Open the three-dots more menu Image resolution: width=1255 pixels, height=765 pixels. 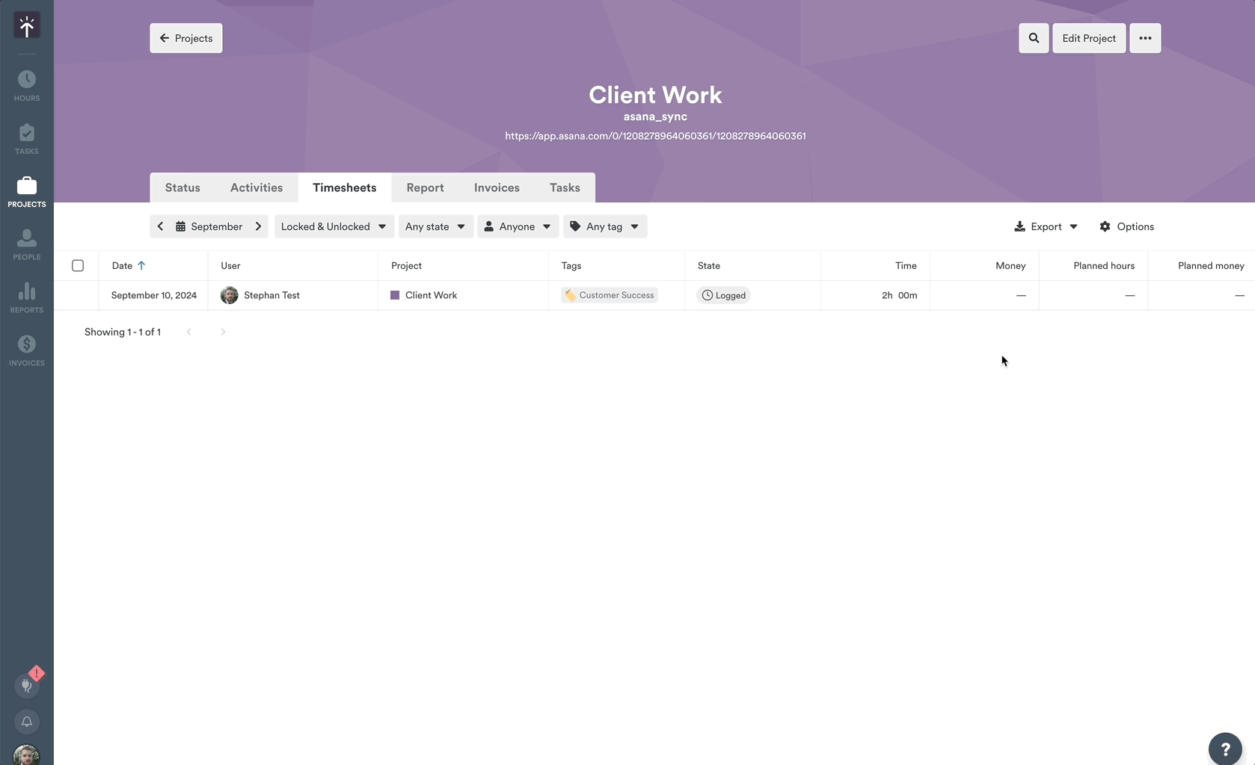pos(1145,38)
